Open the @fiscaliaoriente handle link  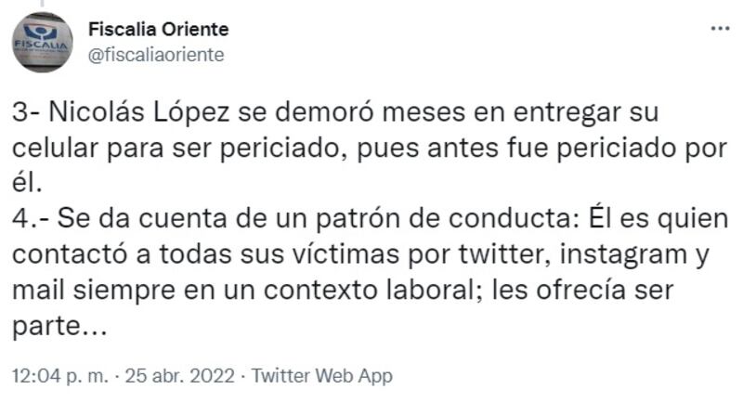coord(156,55)
